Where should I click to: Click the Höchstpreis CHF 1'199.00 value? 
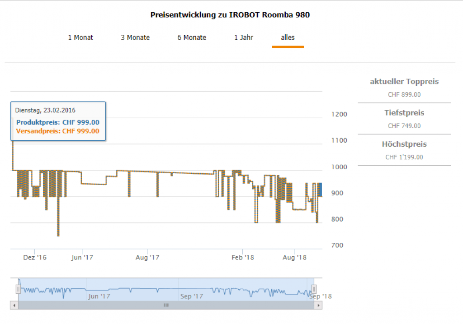404,157
